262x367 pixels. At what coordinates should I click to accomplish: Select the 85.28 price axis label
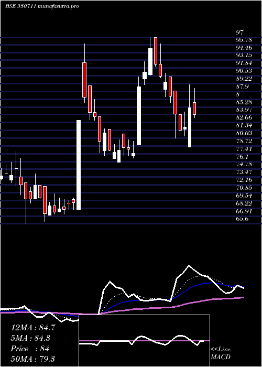[244, 102]
